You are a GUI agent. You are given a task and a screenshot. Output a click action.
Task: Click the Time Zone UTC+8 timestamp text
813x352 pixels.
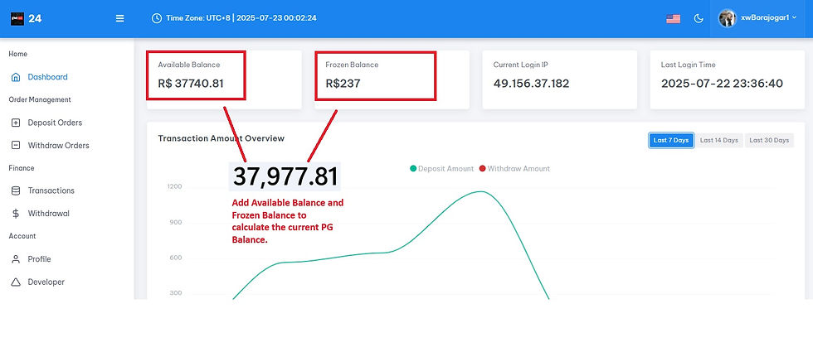click(241, 18)
